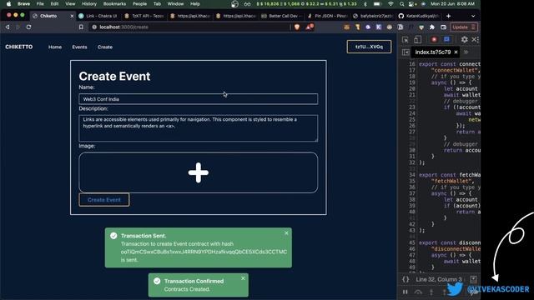Click the image upload plus area
The height and width of the screenshot is (300, 534).
click(x=199, y=172)
